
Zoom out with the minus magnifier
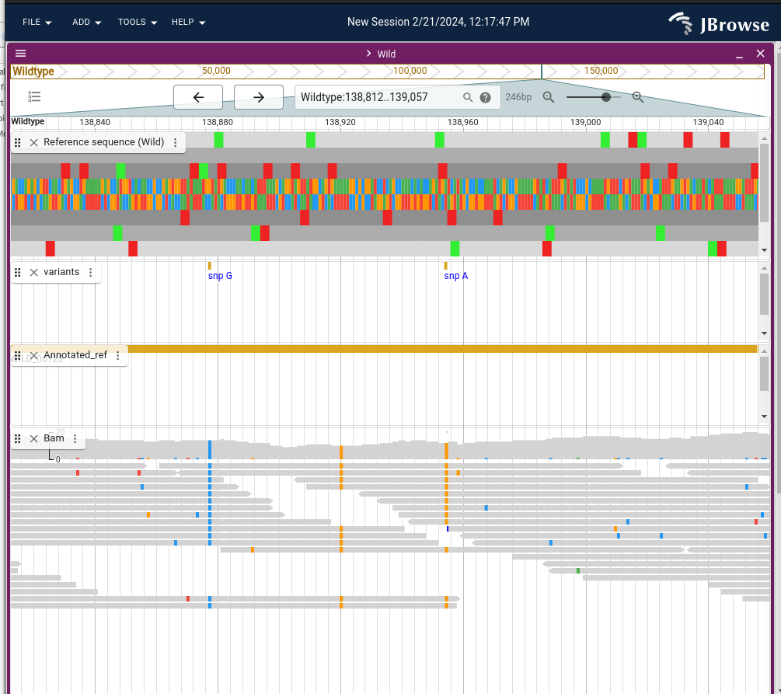(x=549, y=97)
